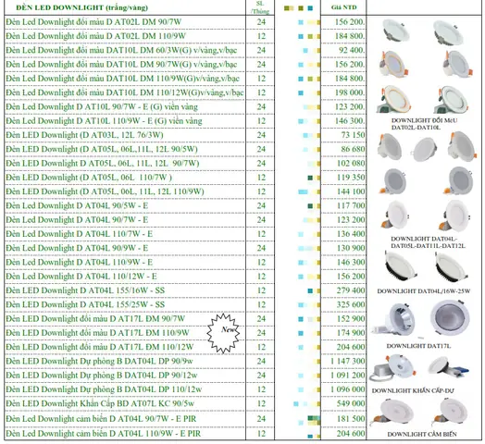Select row 'DAT10L DM 90/7W(G) v/vàng,v/bạc'

pyautogui.click(x=121, y=65)
